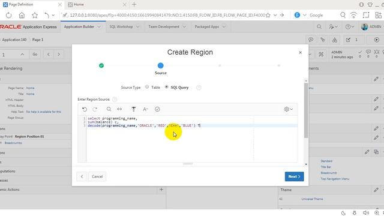Go back to the previous wizard step

pyautogui.click(x=82, y=176)
